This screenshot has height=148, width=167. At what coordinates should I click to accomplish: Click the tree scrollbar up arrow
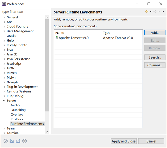(47, 17)
